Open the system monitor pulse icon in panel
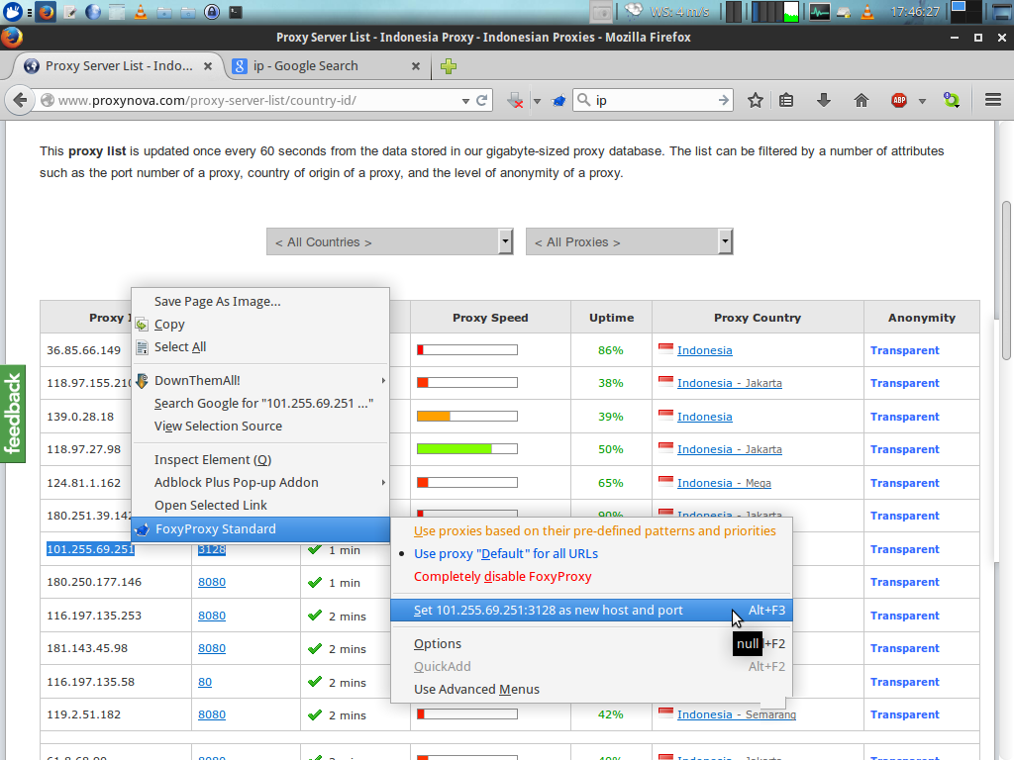Screen dimensions: 1014x760 pyautogui.click(x=819, y=12)
